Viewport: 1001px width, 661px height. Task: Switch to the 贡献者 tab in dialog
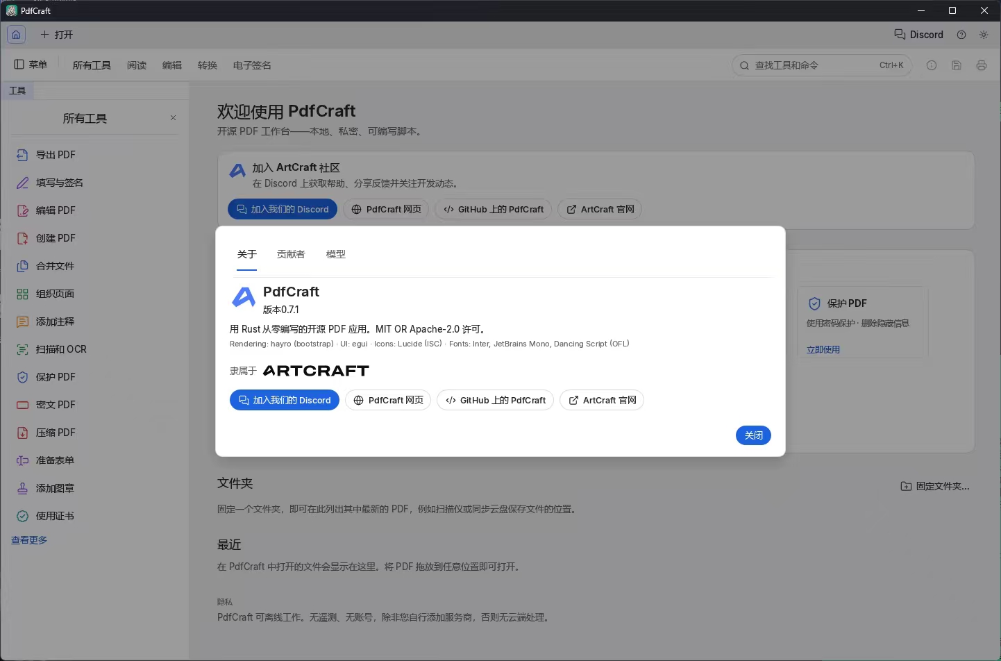tap(291, 254)
